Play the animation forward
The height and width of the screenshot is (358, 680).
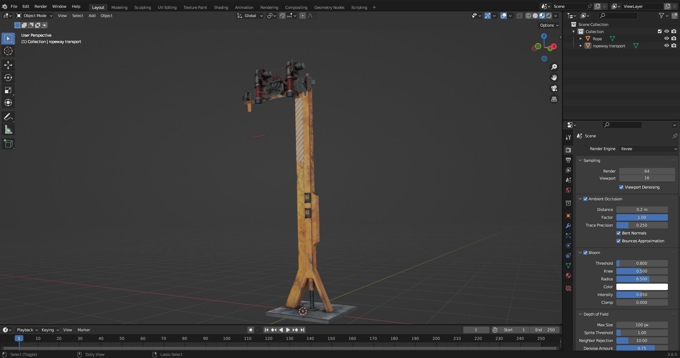[288, 330]
